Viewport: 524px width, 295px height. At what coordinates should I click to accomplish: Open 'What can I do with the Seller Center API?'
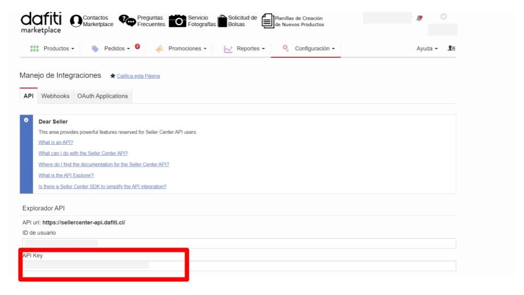(83, 154)
